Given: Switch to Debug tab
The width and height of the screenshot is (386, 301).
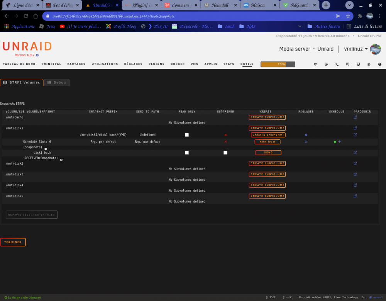Looking at the screenshot, I should 57,83.
